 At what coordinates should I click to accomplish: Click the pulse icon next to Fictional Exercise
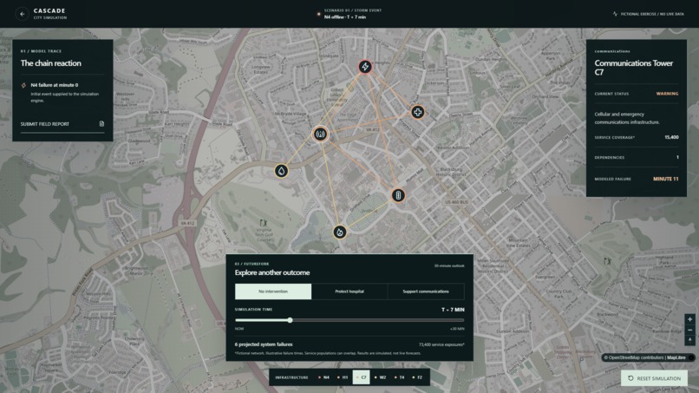pos(615,14)
